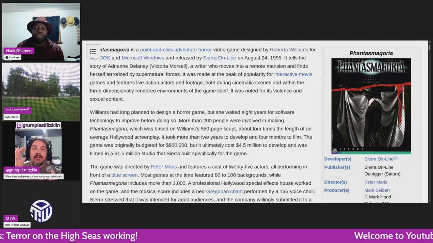This screenshot has width=433, height=243.
Task: Click the arctictimberwolf name label
Action: click(17, 110)
